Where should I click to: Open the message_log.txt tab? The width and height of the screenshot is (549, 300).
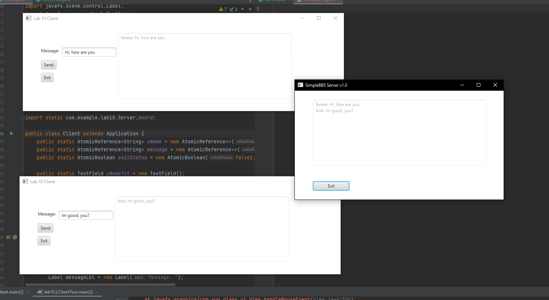[x=318, y=2]
